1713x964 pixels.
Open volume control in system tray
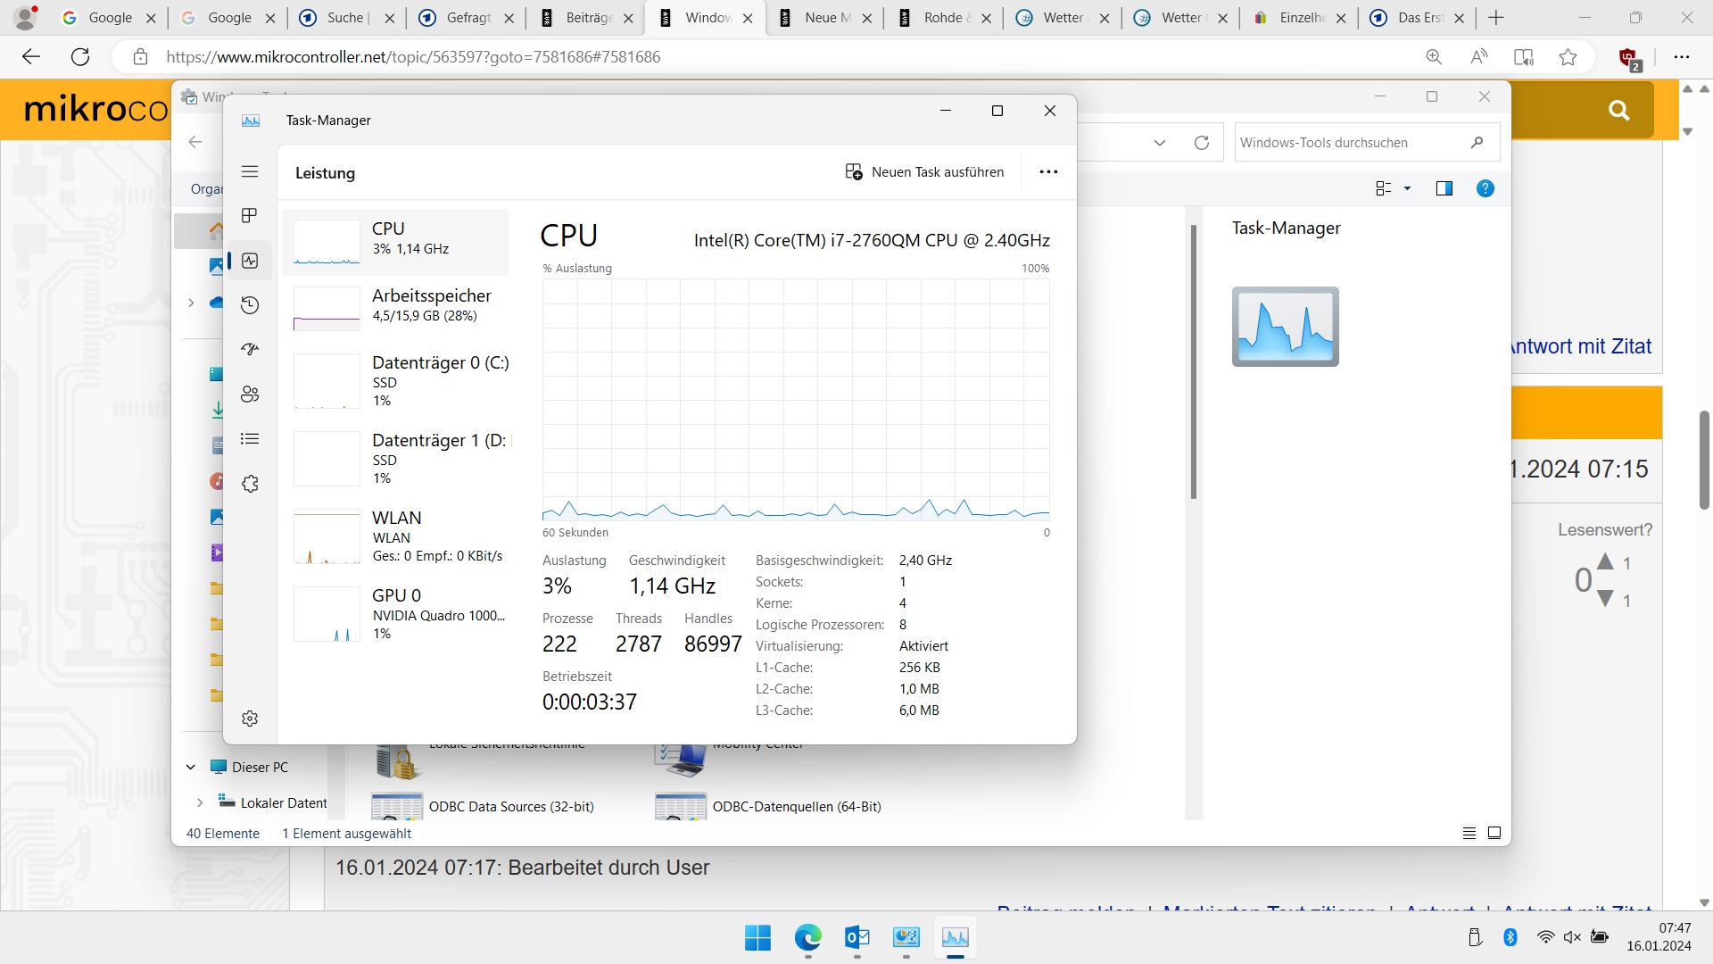pyautogui.click(x=1572, y=937)
